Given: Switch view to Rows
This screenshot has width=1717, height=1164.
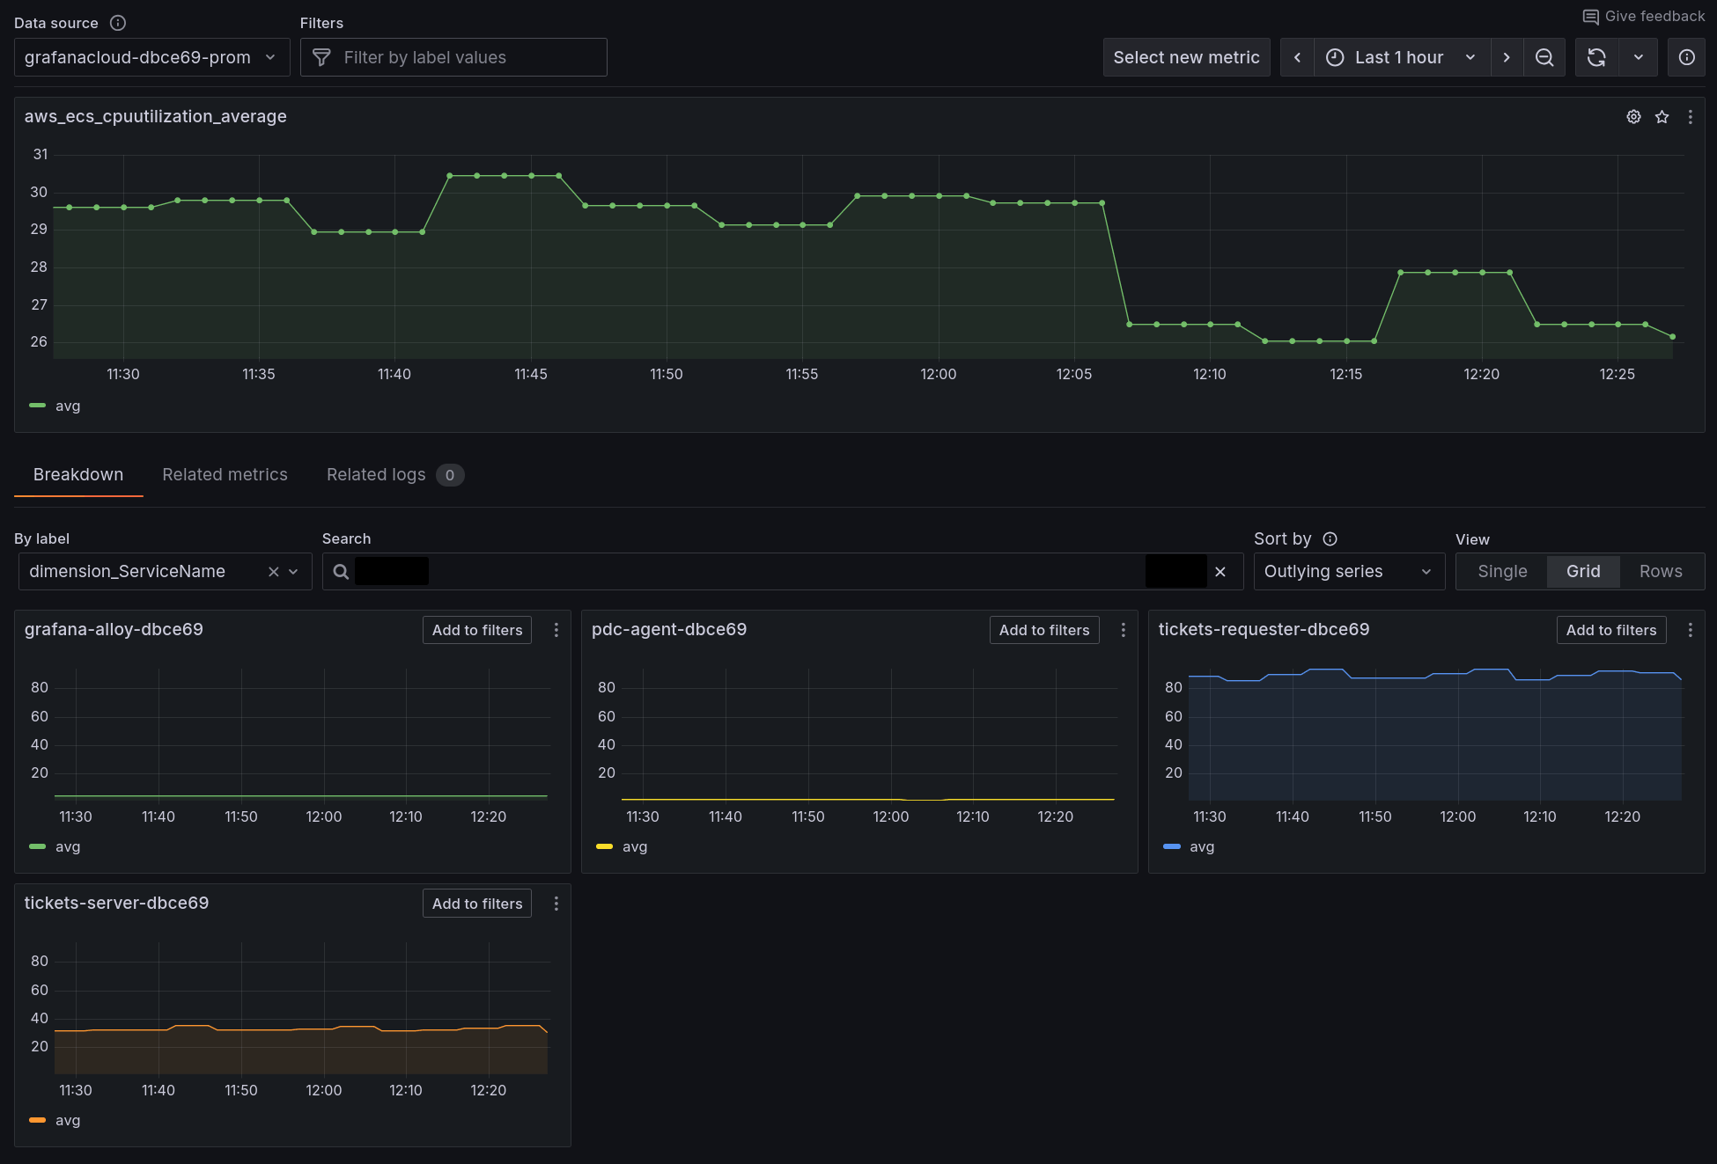Looking at the screenshot, I should (x=1661, y=571).
